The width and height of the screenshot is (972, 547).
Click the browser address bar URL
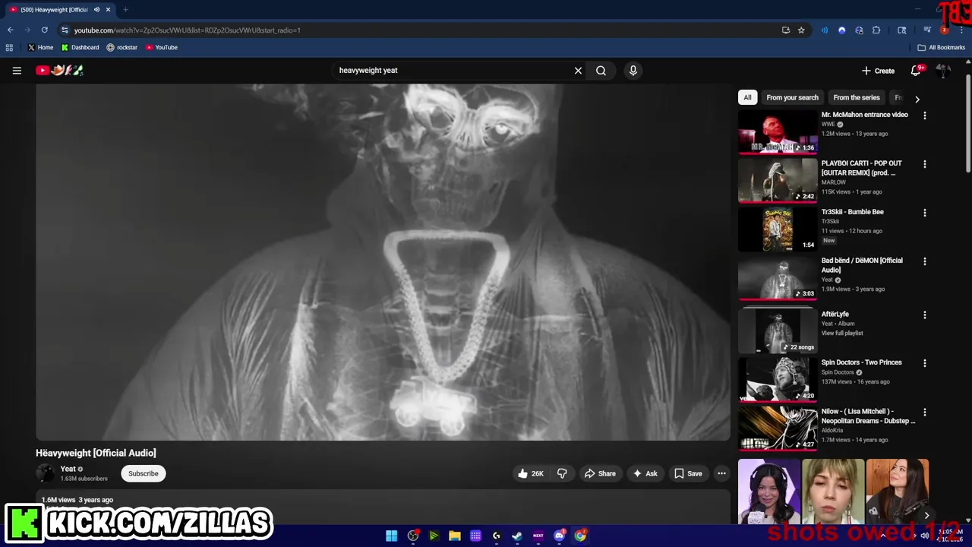tap(188, 30)
